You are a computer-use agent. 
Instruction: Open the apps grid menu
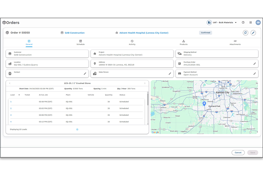(x=251, y=23)
